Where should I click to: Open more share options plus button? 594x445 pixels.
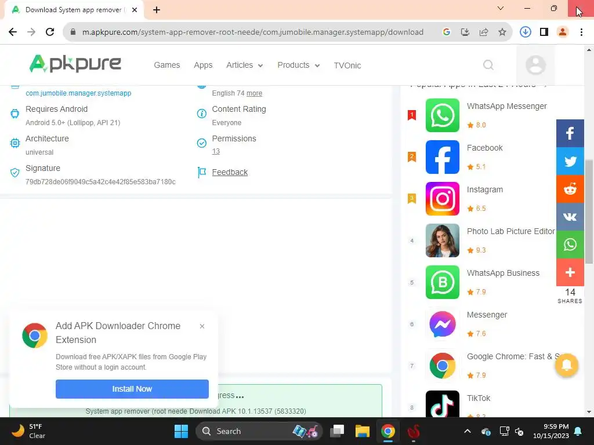pyautogui.click(x=570, y=272)
